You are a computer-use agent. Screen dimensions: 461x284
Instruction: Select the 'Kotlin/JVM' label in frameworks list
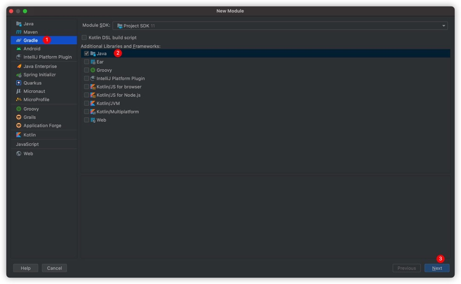coord(108,103)
